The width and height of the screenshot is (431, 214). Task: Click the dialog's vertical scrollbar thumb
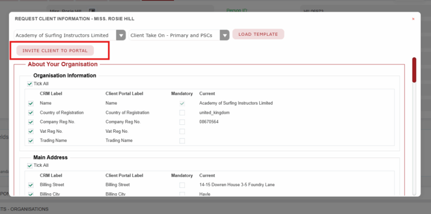414,70
